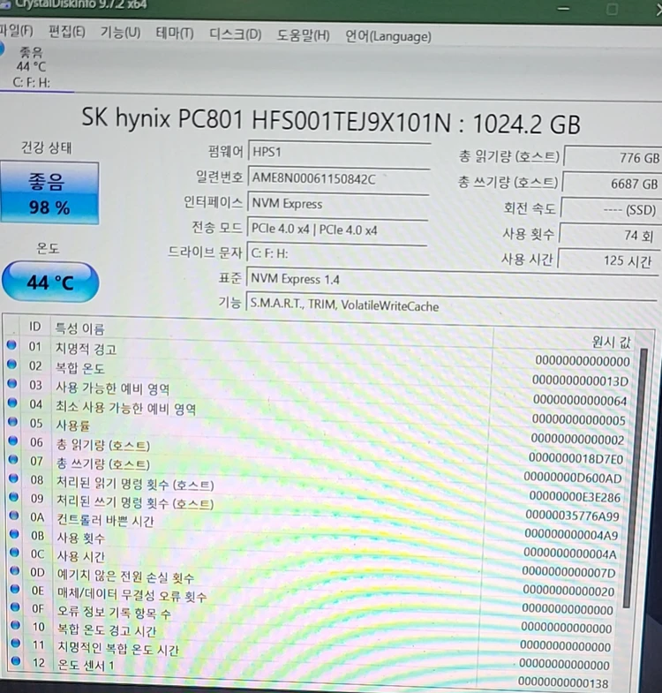
Task: Click the serial number field AME8N00061150842C
Action: point(339,178)
